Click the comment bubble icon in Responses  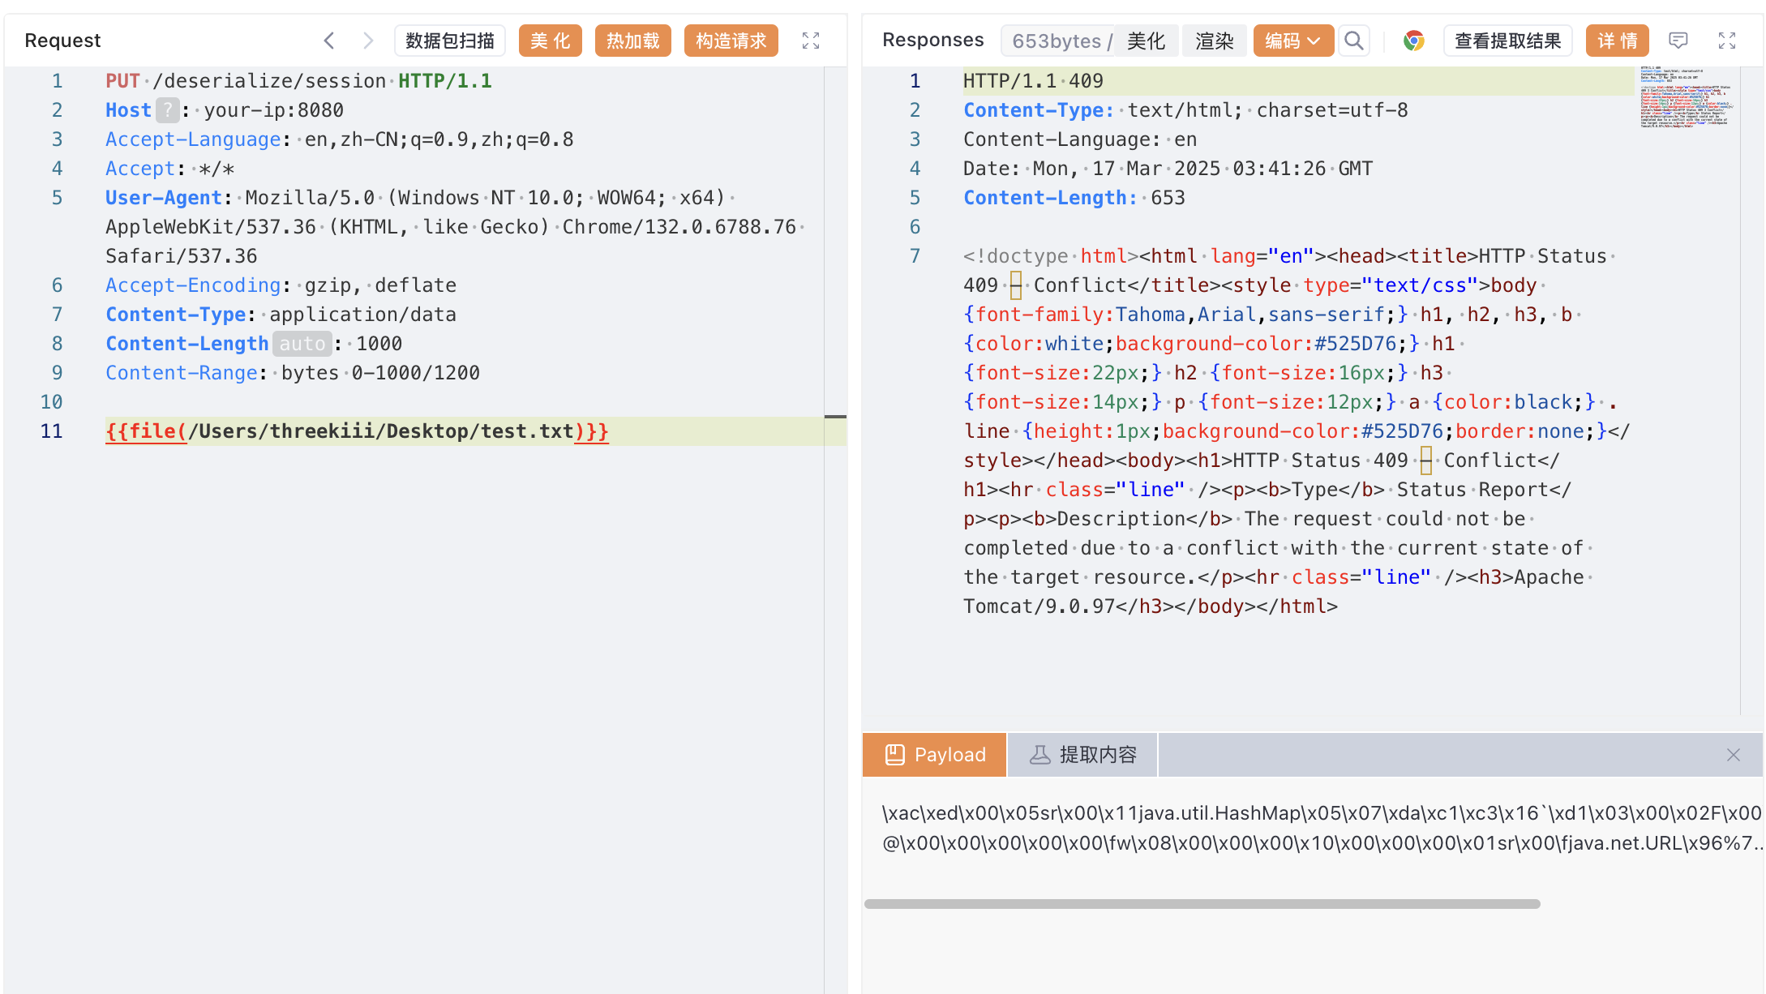1678,41
